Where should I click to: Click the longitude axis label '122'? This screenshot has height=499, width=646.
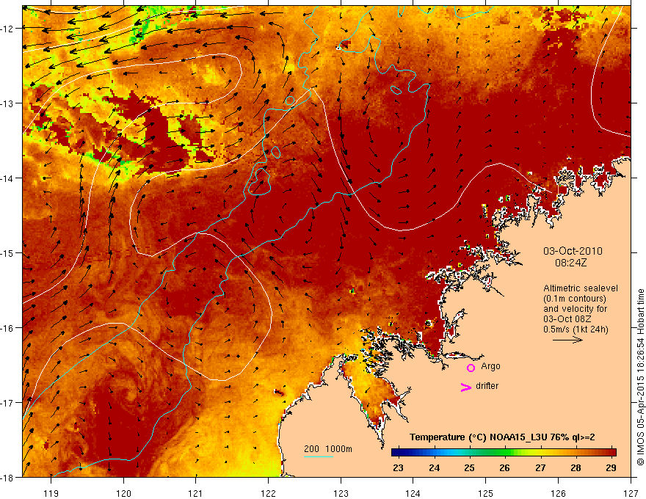pos(268,493)
